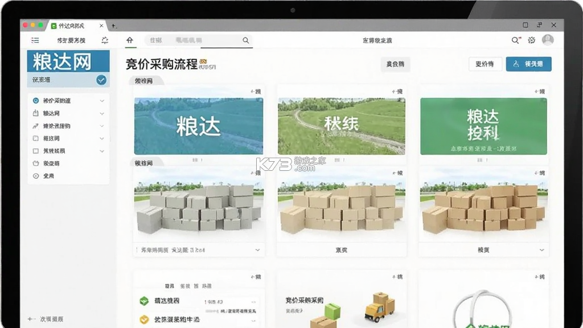
Task: Click arrow link above 秋续 banner
Action: 397,92
